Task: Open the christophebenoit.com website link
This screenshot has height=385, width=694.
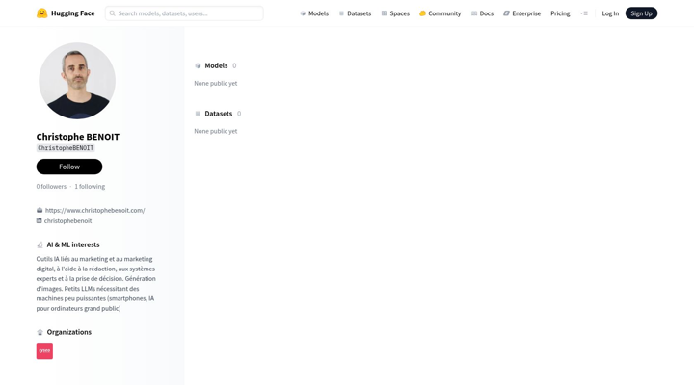Action: coord(95,211)
